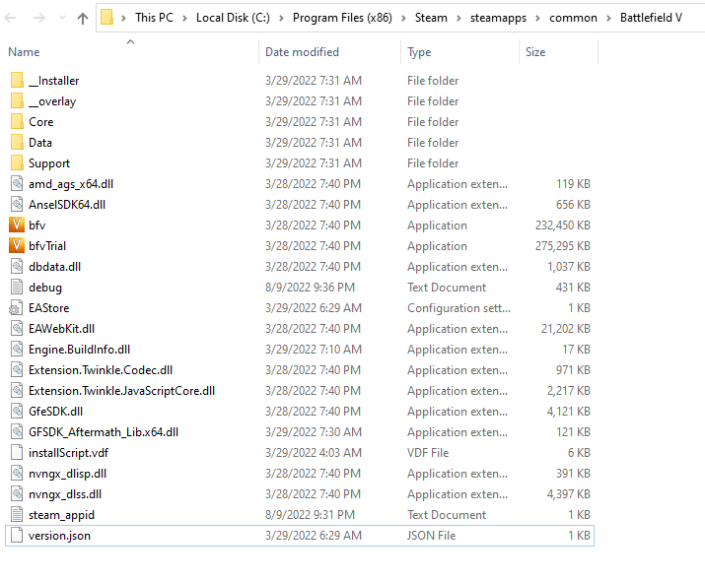The height and width of the screenshot is (580, 705).
Task: Expand chevron after steamapps breadcrumb
Action: (x=537, y=18)
